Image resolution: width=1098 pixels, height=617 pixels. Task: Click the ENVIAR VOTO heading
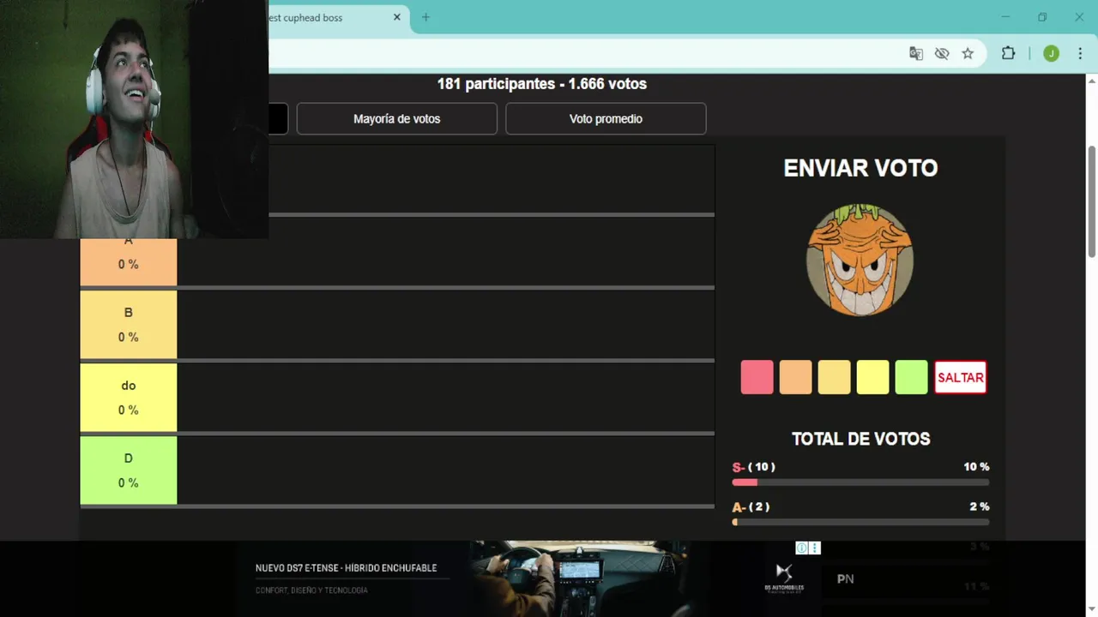pyautogui.click(x=860, y=168)
